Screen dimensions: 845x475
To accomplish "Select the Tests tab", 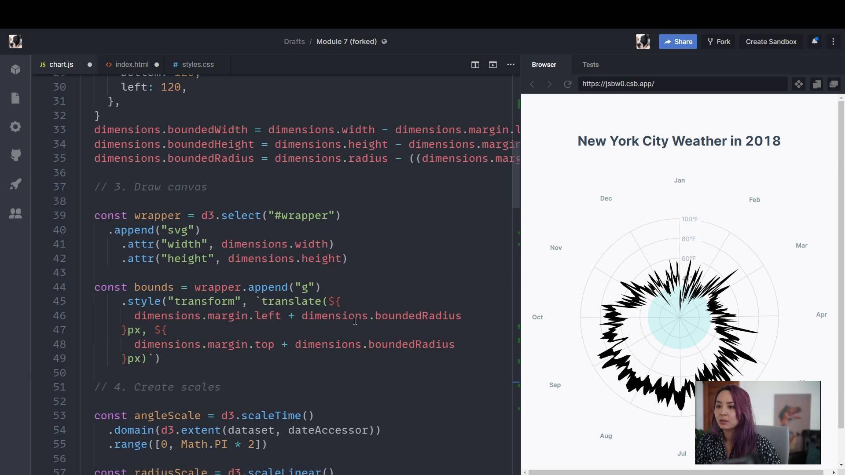I will pyautogui.click(x=591, y=64).
